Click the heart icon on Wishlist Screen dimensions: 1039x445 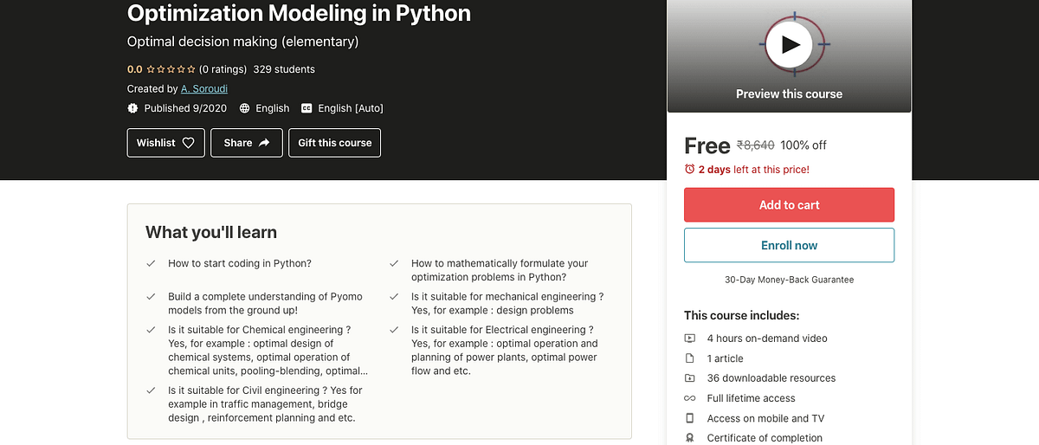pos(188,143)
